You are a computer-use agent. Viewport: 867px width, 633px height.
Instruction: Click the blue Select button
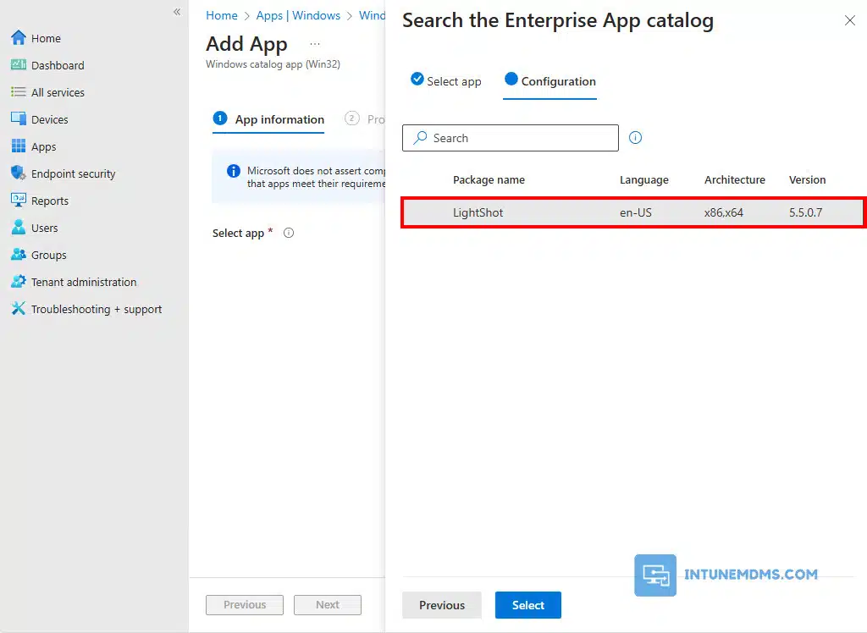[527, 605]
